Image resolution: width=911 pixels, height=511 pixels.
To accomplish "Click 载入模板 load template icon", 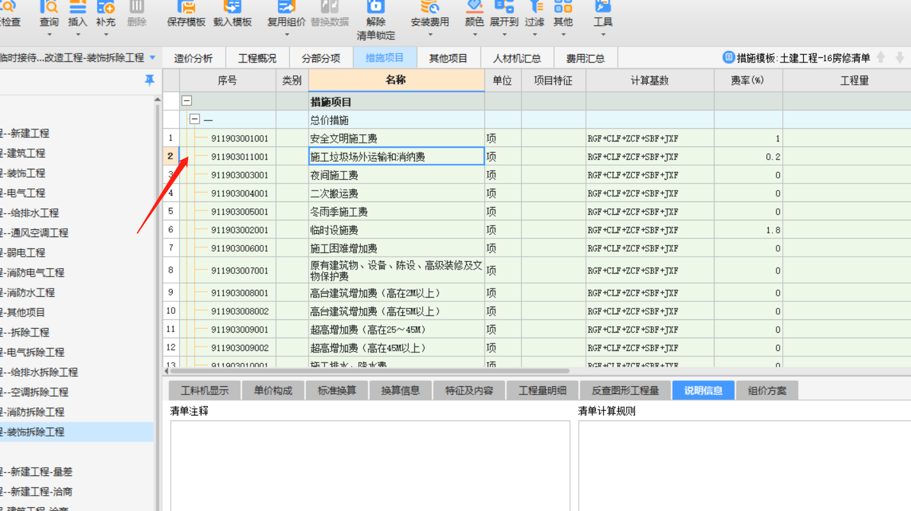I will 232,8.
